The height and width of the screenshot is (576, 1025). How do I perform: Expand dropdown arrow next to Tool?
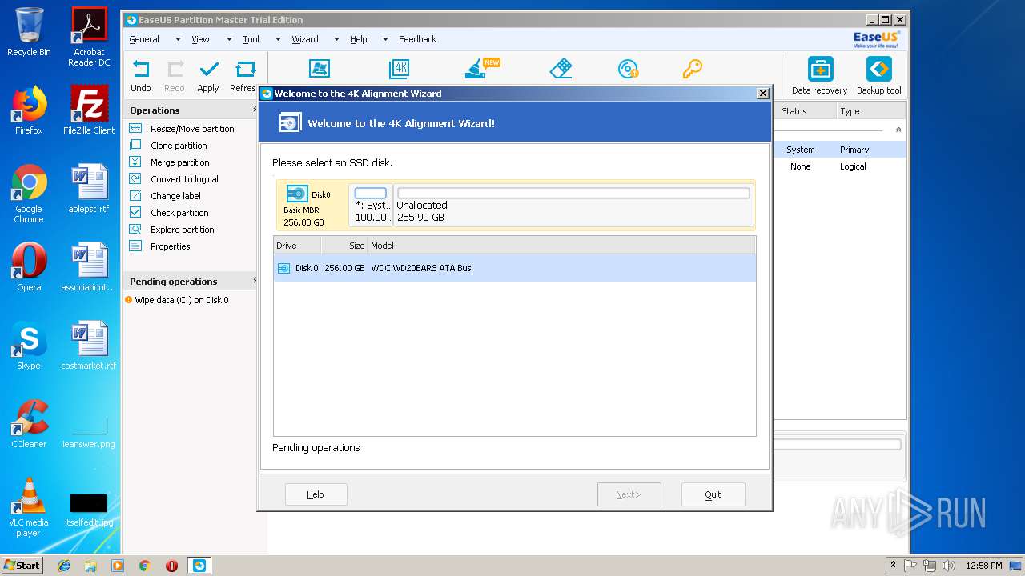tap(278, 39)
